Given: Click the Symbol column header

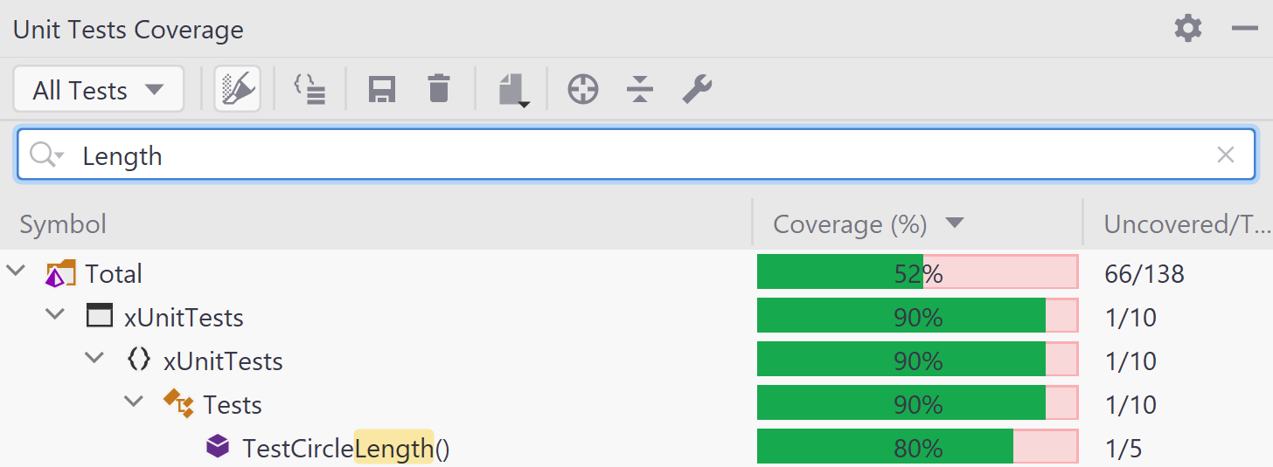Looking at the screenshot, I should tap(63, 224).
